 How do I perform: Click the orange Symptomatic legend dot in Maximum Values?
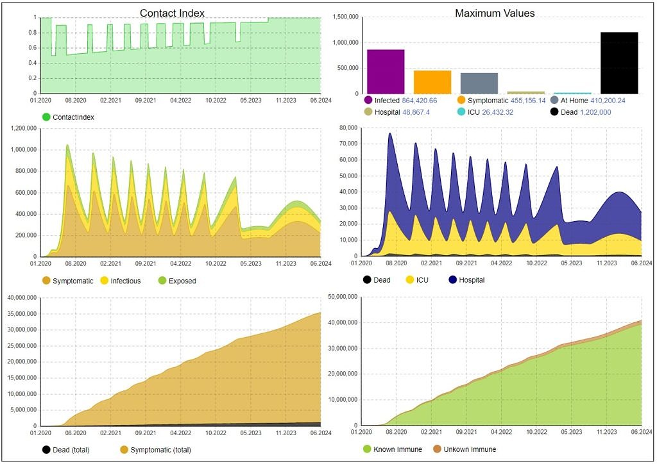tap(461, 101)
